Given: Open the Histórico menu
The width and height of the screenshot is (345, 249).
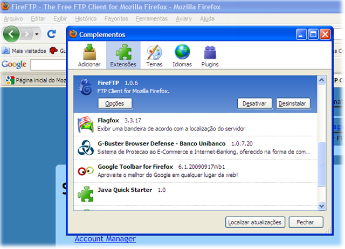Looking at the screenshot, I should click(x=86, y=19).
